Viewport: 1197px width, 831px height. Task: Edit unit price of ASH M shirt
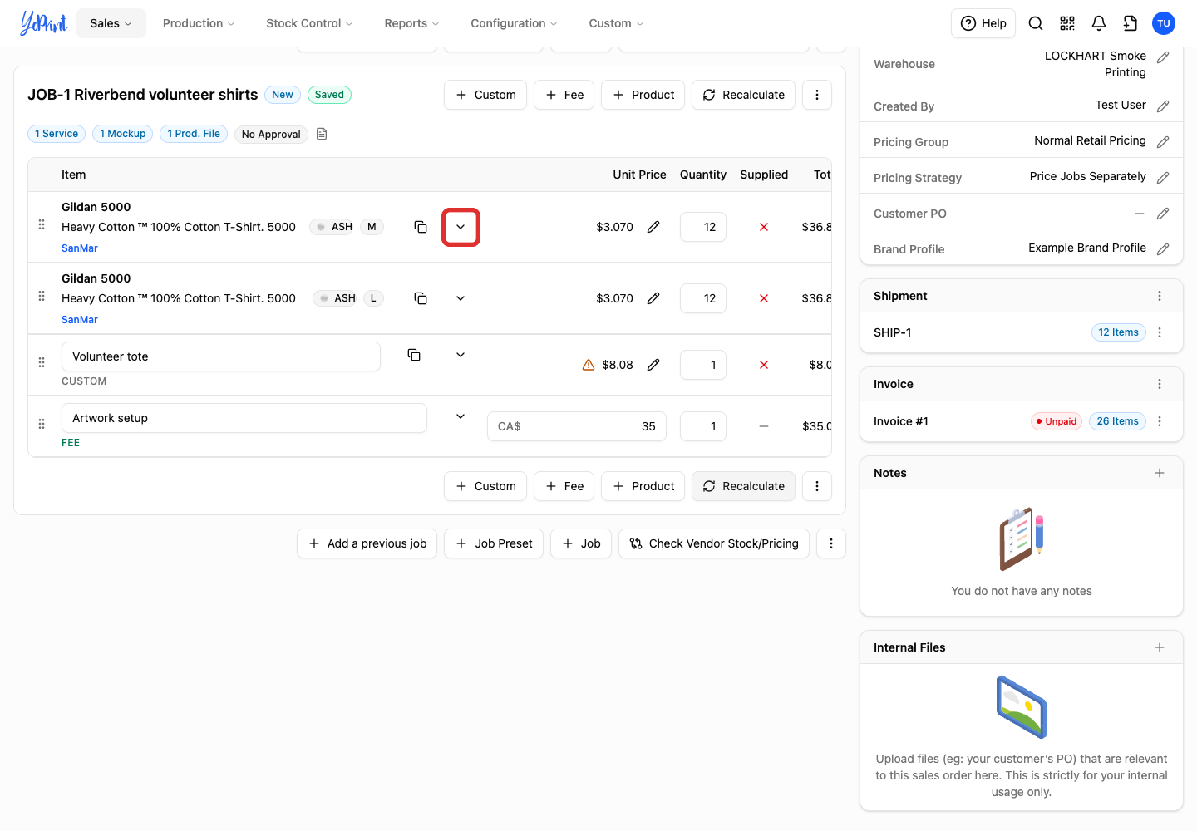(653, 227)
